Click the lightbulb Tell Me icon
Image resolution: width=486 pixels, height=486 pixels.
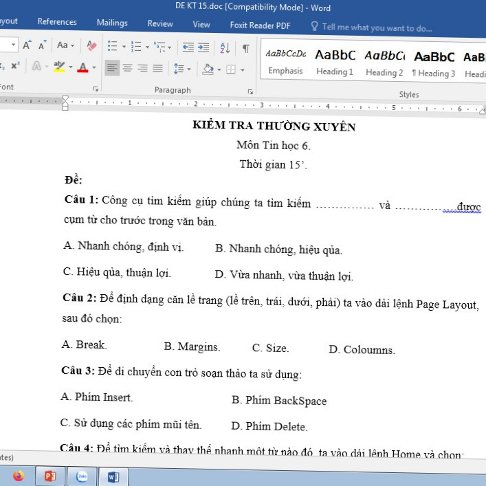[314, 26]
